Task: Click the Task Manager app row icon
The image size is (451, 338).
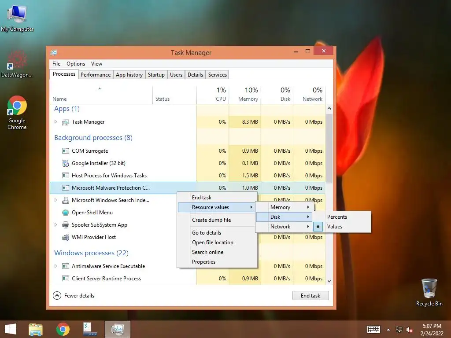Action: (x=66, y=122)
